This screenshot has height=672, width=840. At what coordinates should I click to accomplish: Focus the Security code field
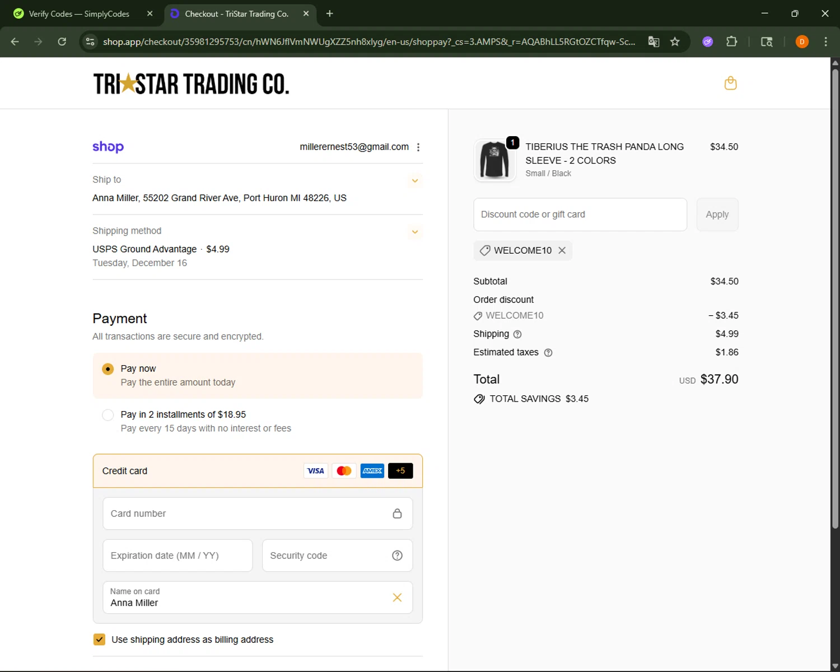338,556
